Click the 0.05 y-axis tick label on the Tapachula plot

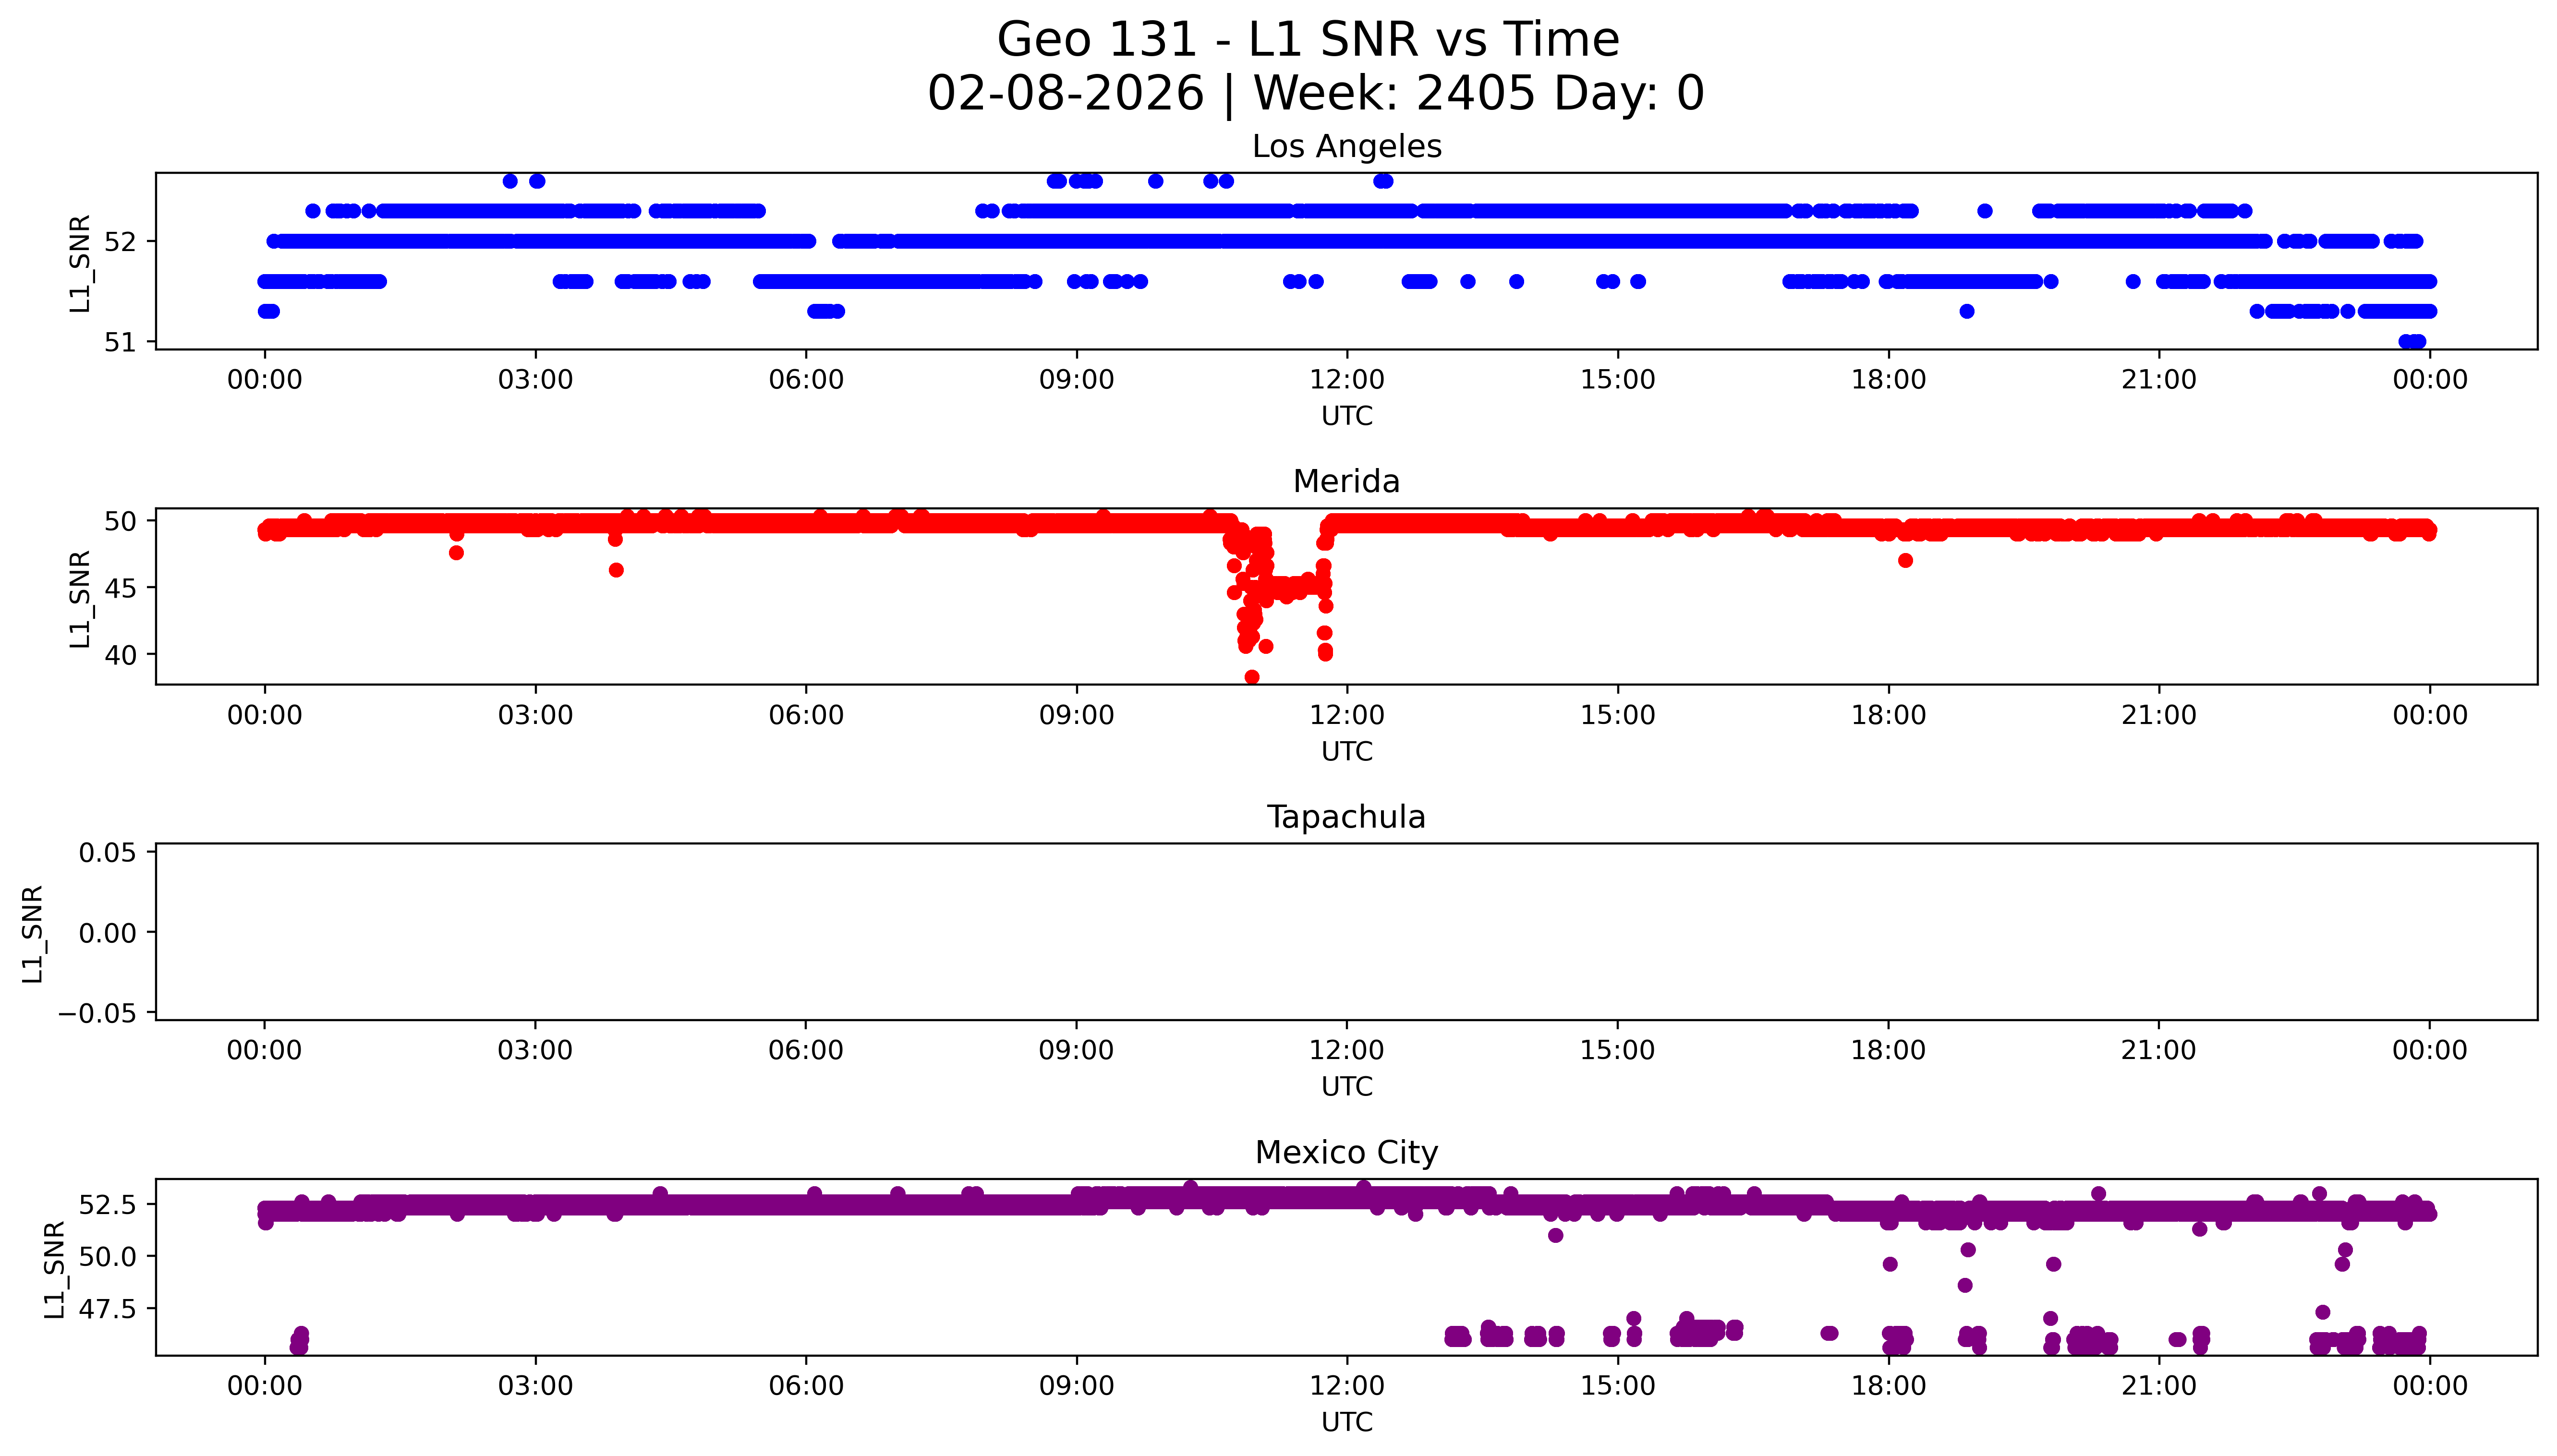(x=107, y=852)
